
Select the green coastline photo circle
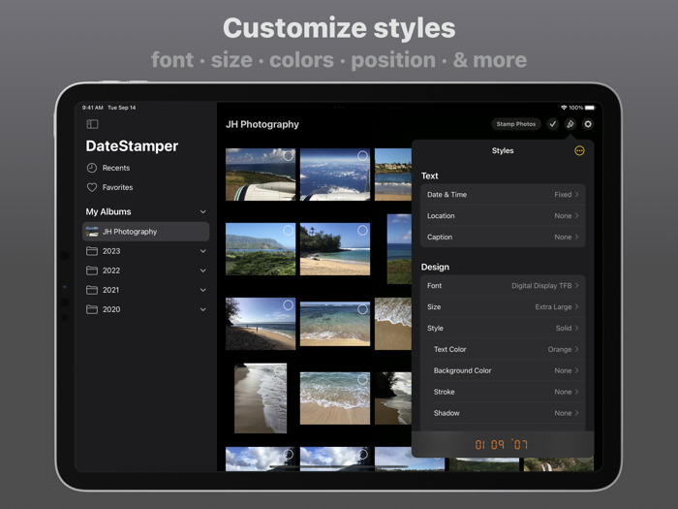pos(289,231)
